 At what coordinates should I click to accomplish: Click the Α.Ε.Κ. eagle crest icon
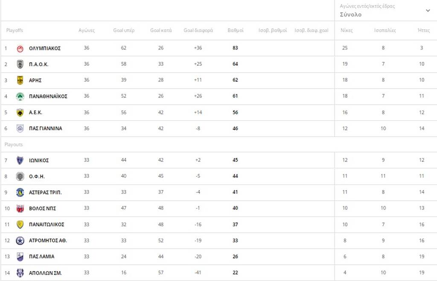pyautogui.click(x=20, y=113)
